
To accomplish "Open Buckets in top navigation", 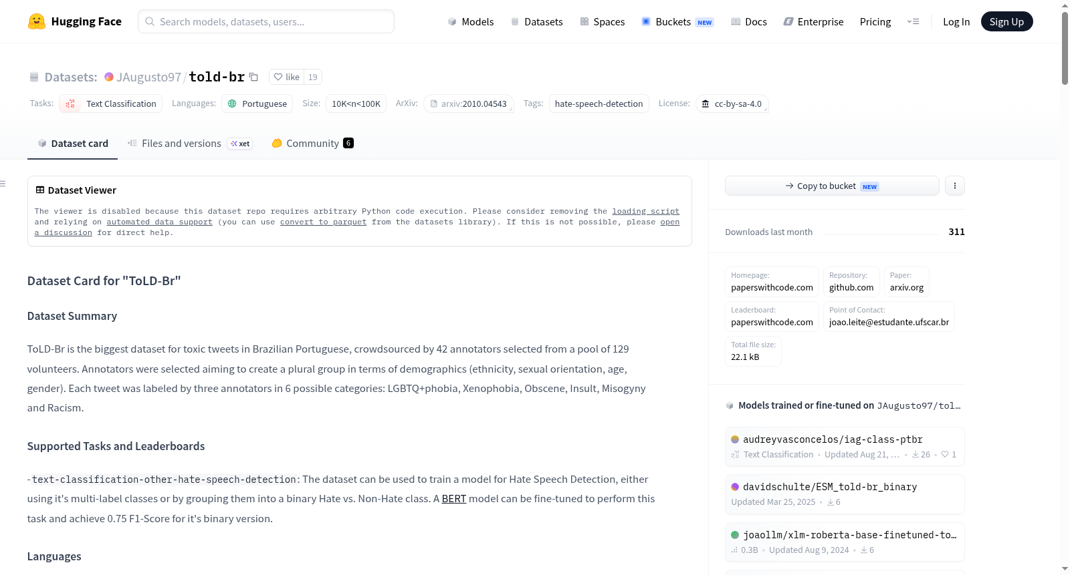I will tap(677, 21).
